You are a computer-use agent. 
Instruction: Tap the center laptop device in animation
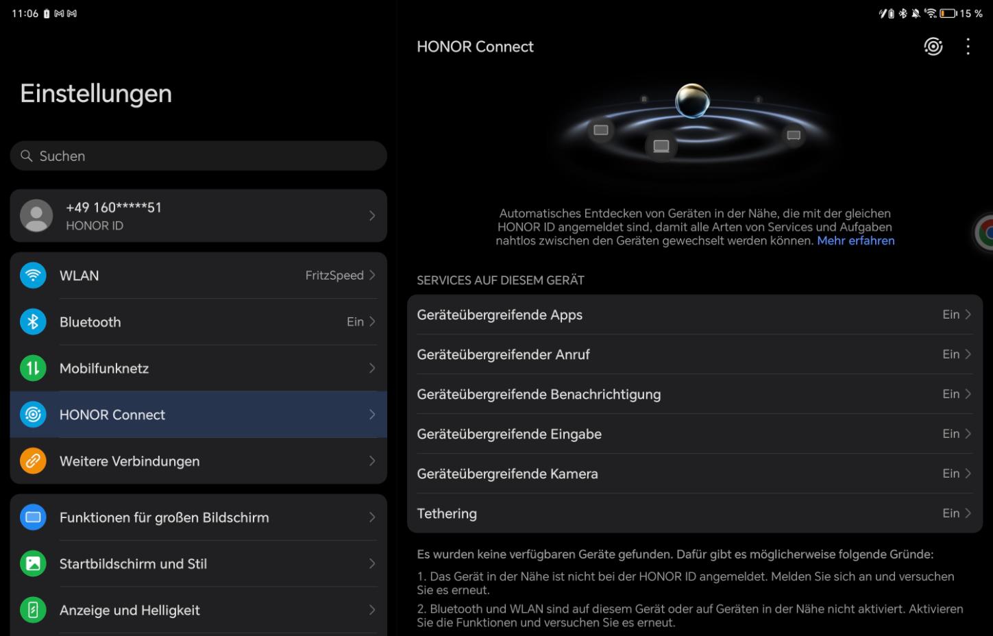click(661, 146)
